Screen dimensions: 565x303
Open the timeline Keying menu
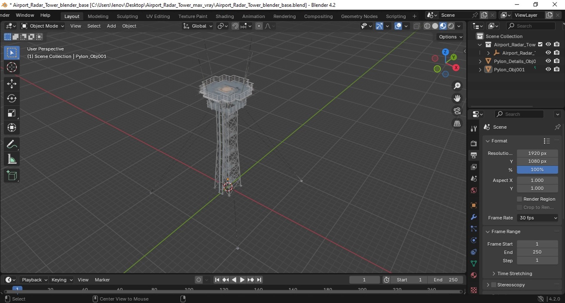coord(62,280)
